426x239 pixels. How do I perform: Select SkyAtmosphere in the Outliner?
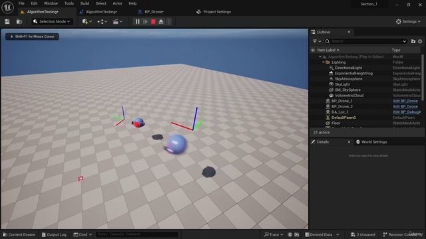point(348,79)
